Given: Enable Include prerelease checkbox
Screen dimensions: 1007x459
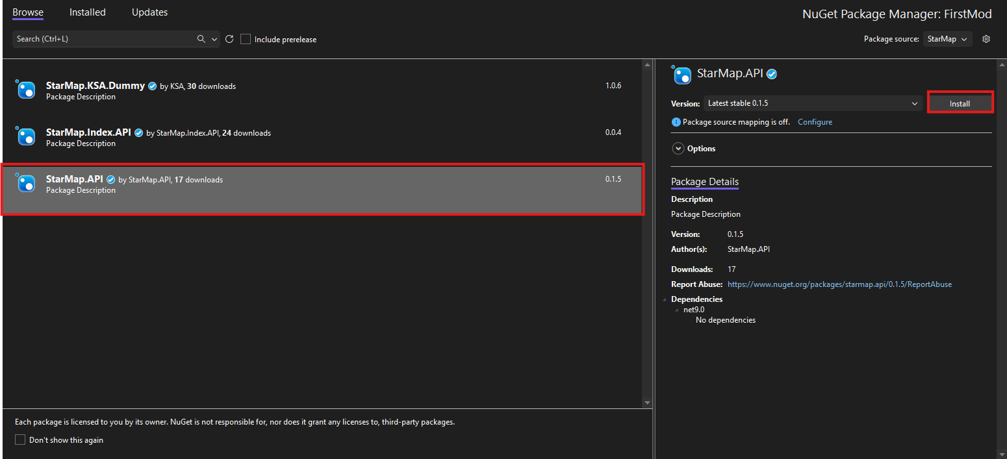Looking at the screenshot, I should tap(246, 39).
